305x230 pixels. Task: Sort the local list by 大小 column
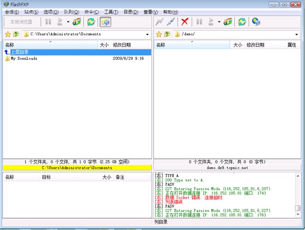point(104,45)
